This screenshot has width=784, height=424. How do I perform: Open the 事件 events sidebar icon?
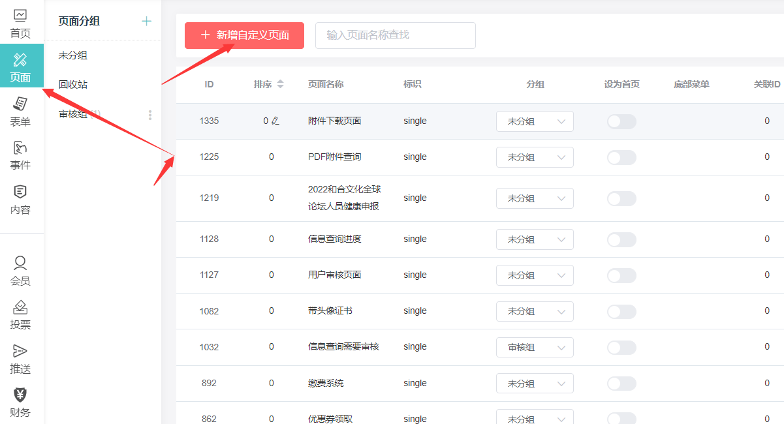click(20, 155)
